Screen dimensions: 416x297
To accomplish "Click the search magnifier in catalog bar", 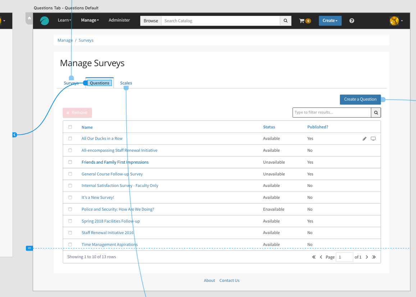I will 285,21.
